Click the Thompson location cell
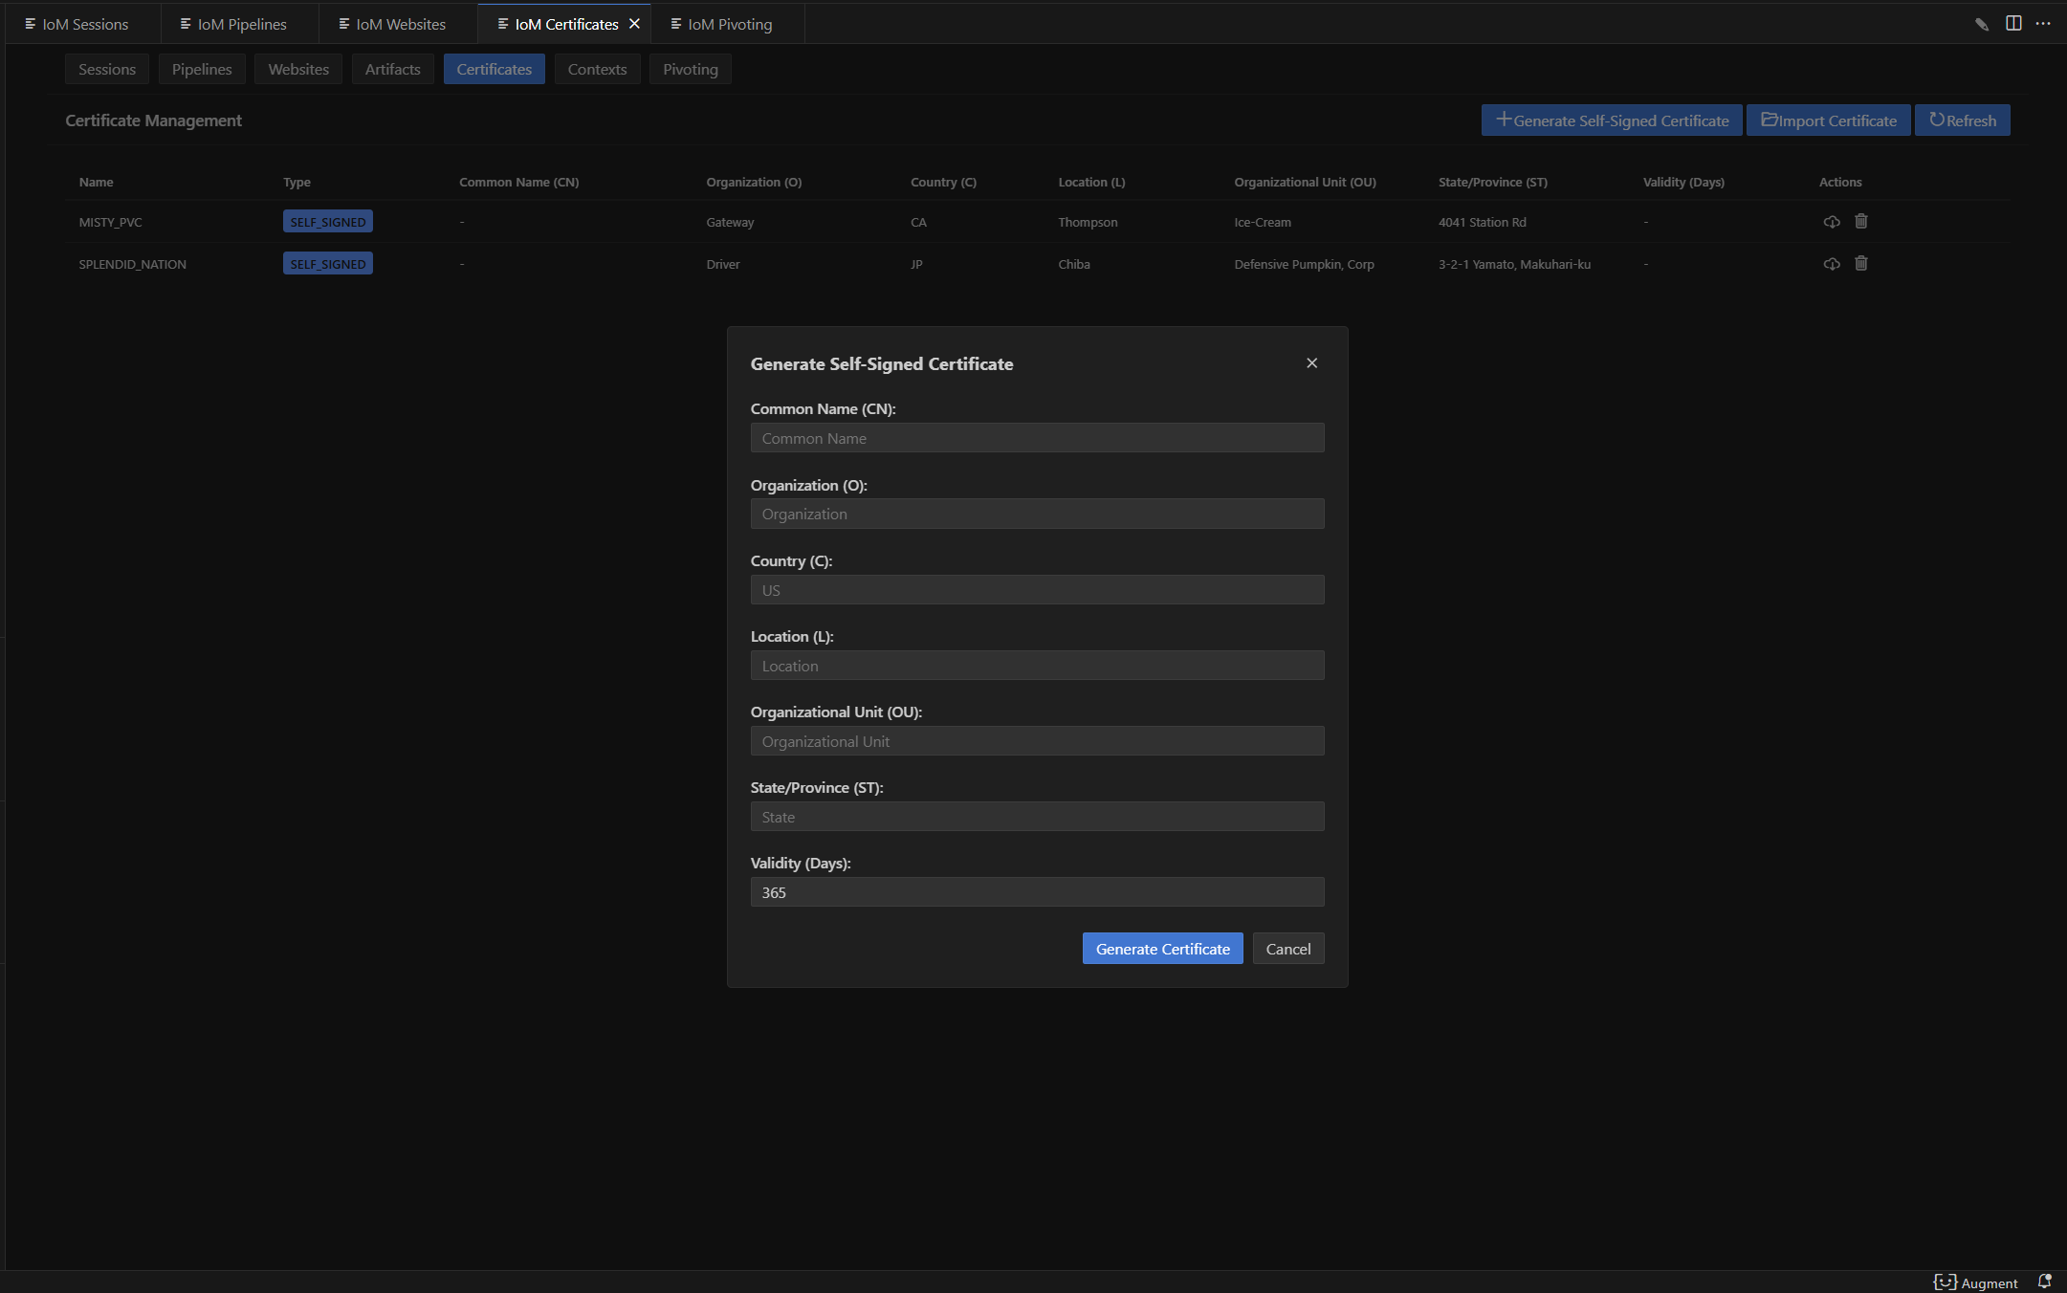Screen dimensions: 2067x1293 point(1088,222)
